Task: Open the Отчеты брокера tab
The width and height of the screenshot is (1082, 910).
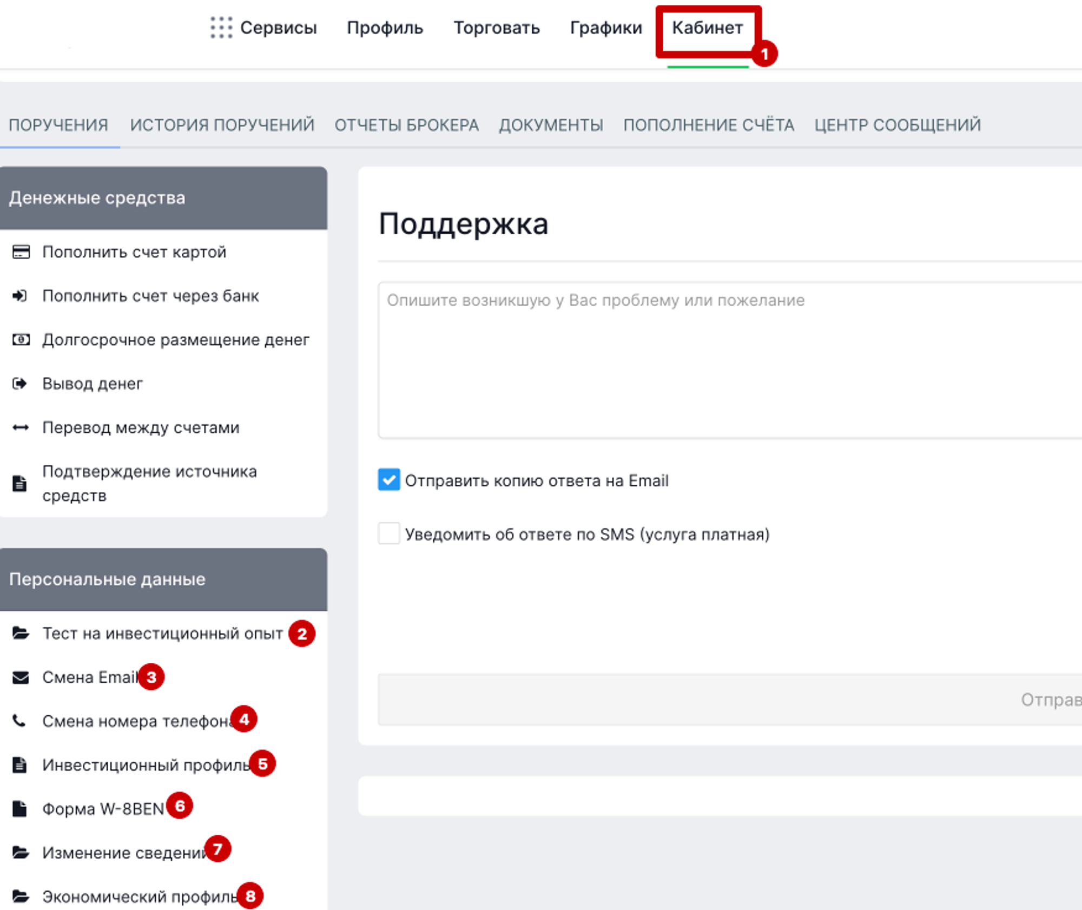Action: 406,125
